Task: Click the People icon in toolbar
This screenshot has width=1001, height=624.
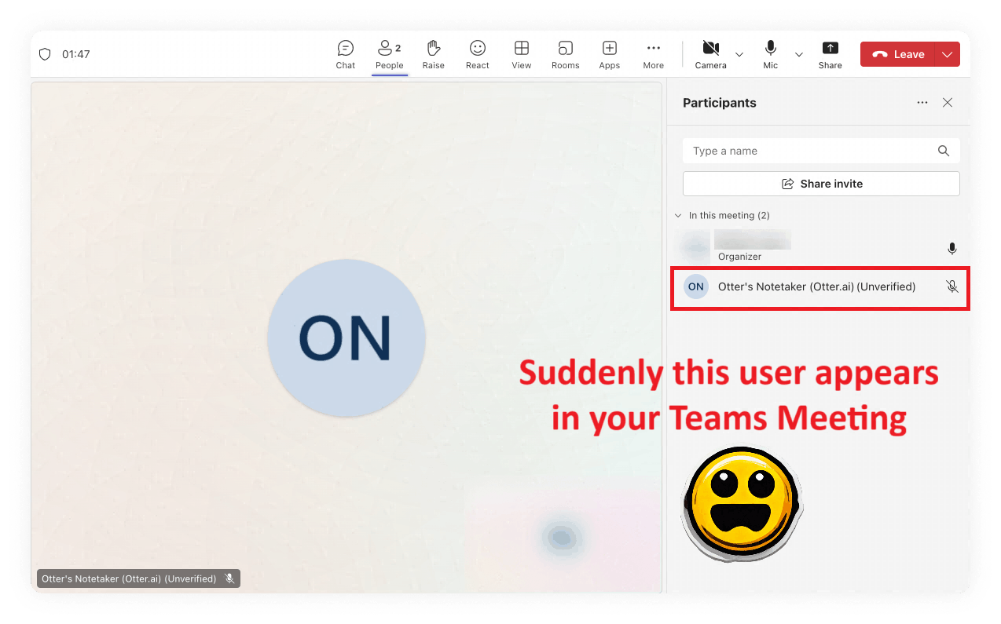Action: click(x=389, y=54)
